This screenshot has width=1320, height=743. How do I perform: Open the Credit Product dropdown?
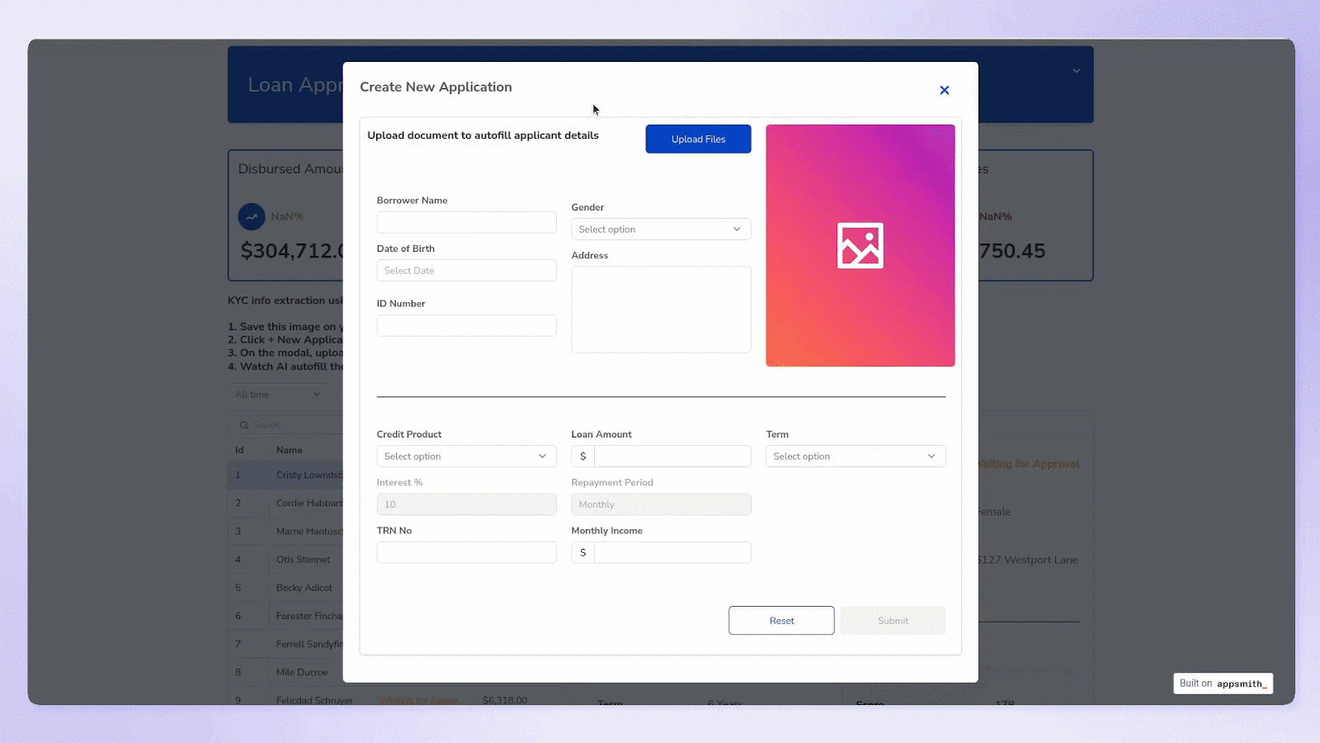coord(466,456)
